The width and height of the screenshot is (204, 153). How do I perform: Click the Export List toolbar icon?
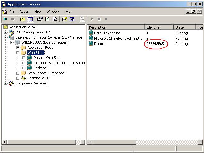[x=55, y=19]
